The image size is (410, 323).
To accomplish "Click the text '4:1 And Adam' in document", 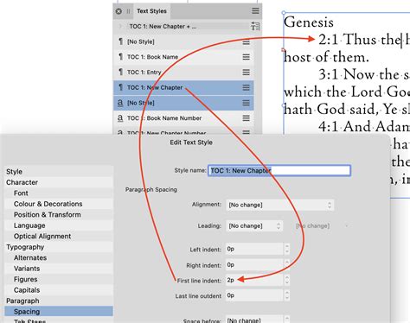I will 364,127.
